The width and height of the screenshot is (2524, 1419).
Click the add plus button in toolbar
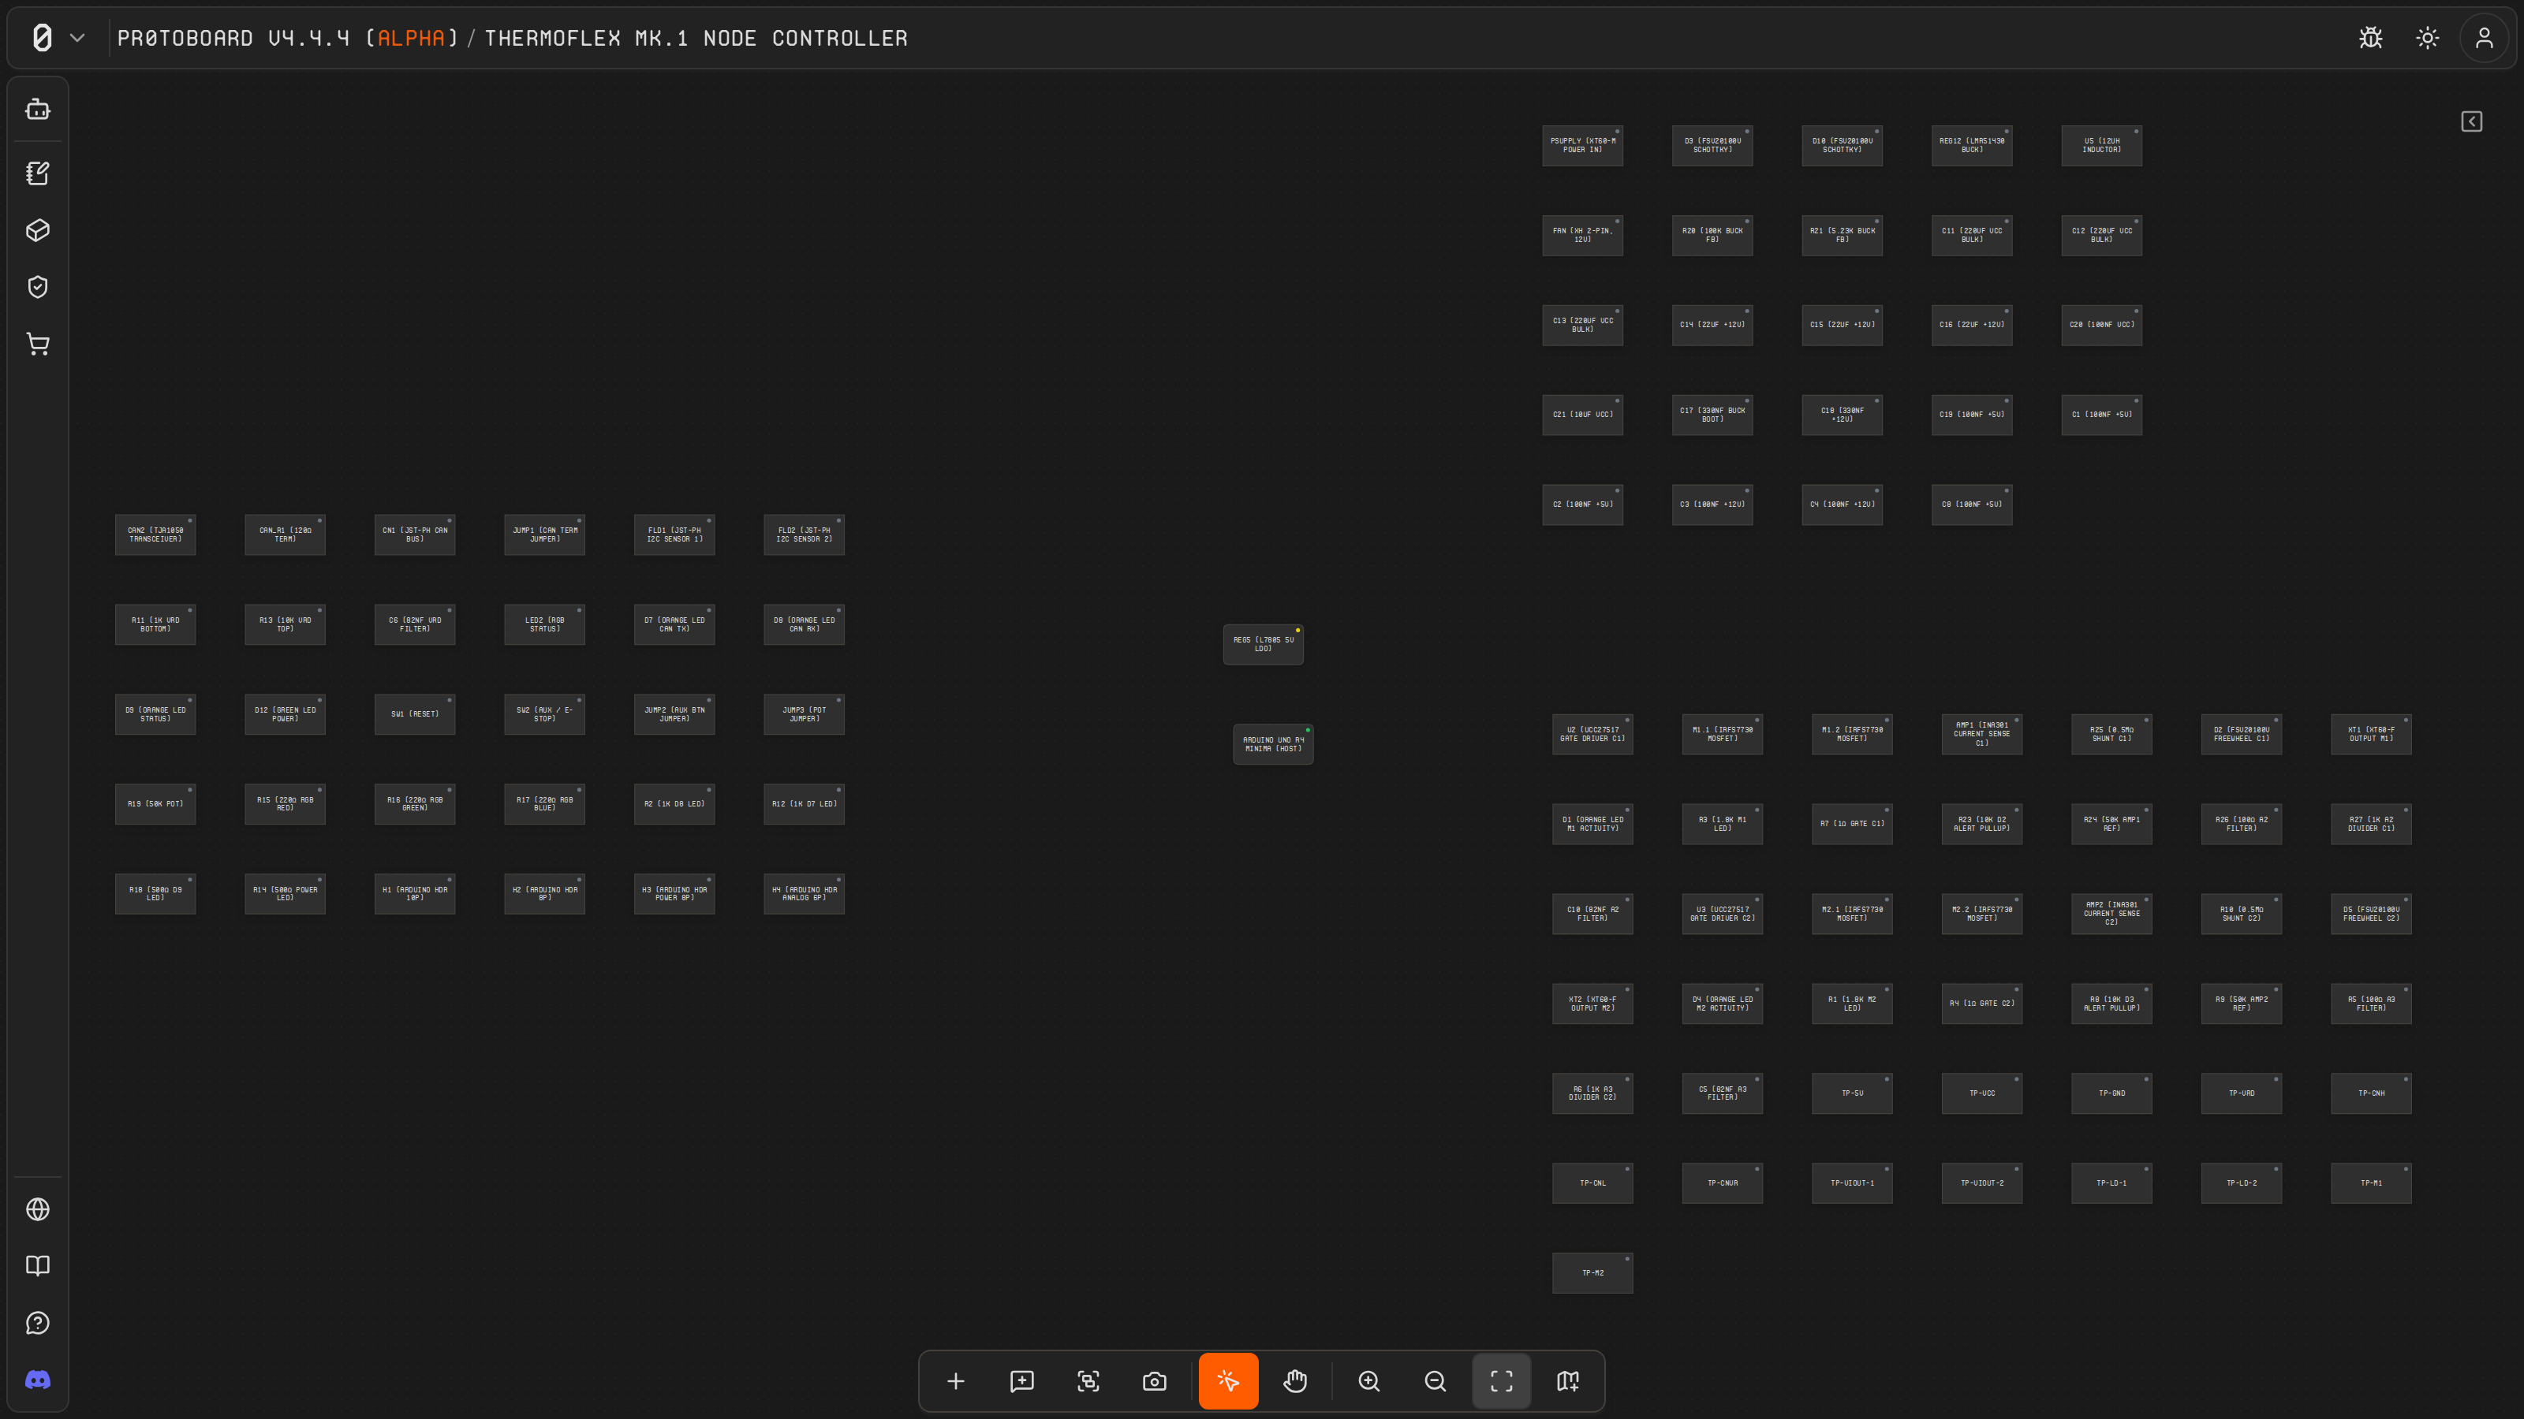(955, 1381)
